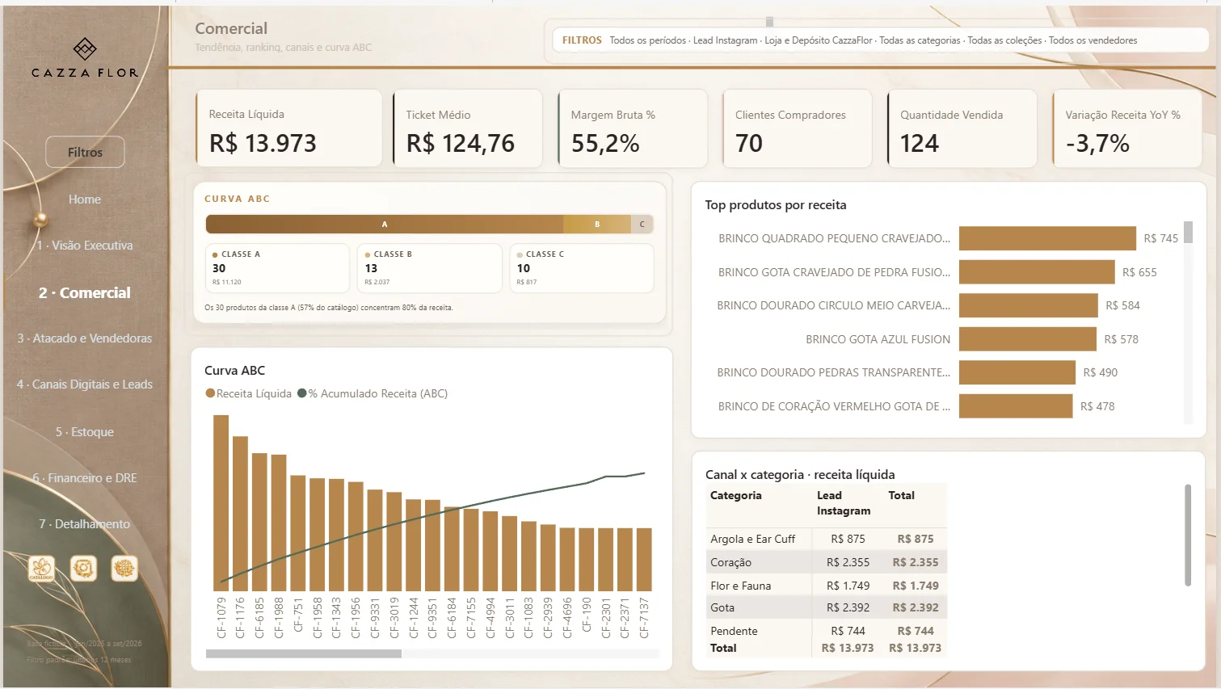Open the Catálogo icon in the sidebar

click(x=41, y=568)
